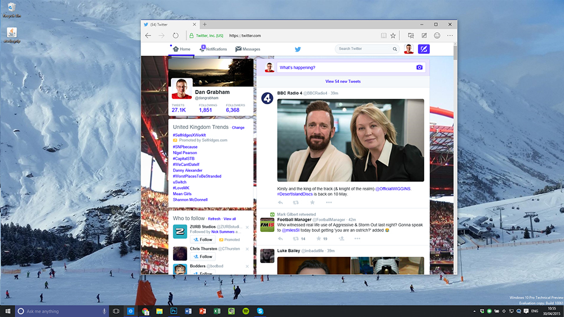The height and width of the screenshot is (317, 564).
Task: Follow Chris Thursten
Action: pyautogui.click(x=203, y=257)
